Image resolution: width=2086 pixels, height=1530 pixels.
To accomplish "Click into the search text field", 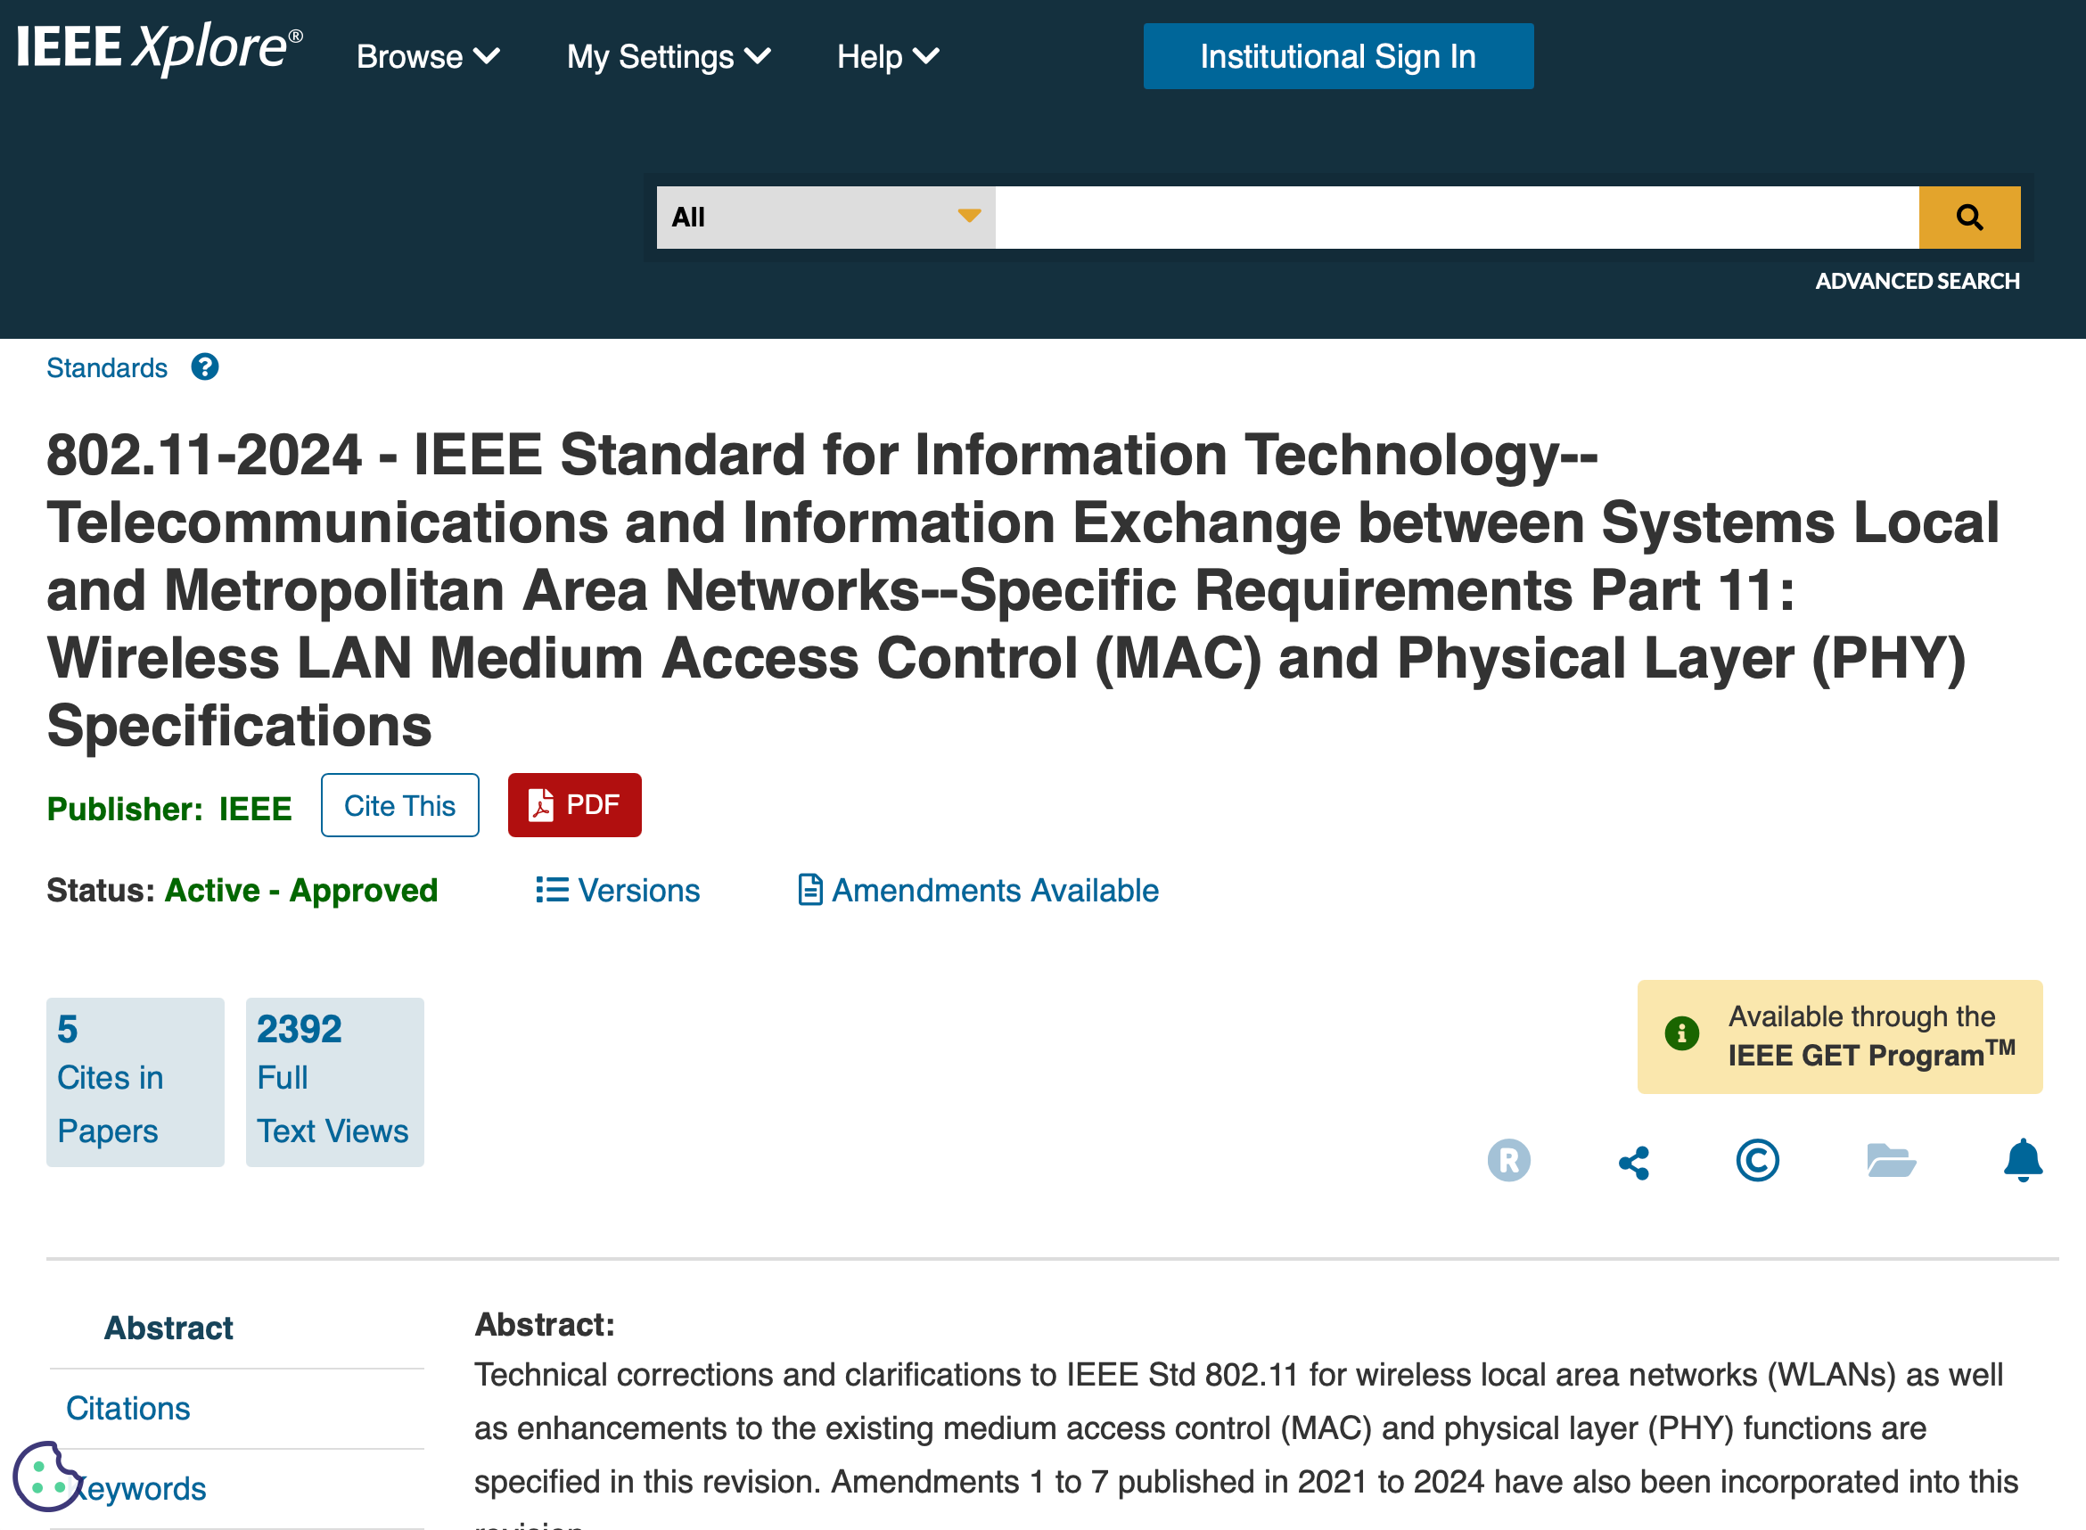I will [1456, 218].
